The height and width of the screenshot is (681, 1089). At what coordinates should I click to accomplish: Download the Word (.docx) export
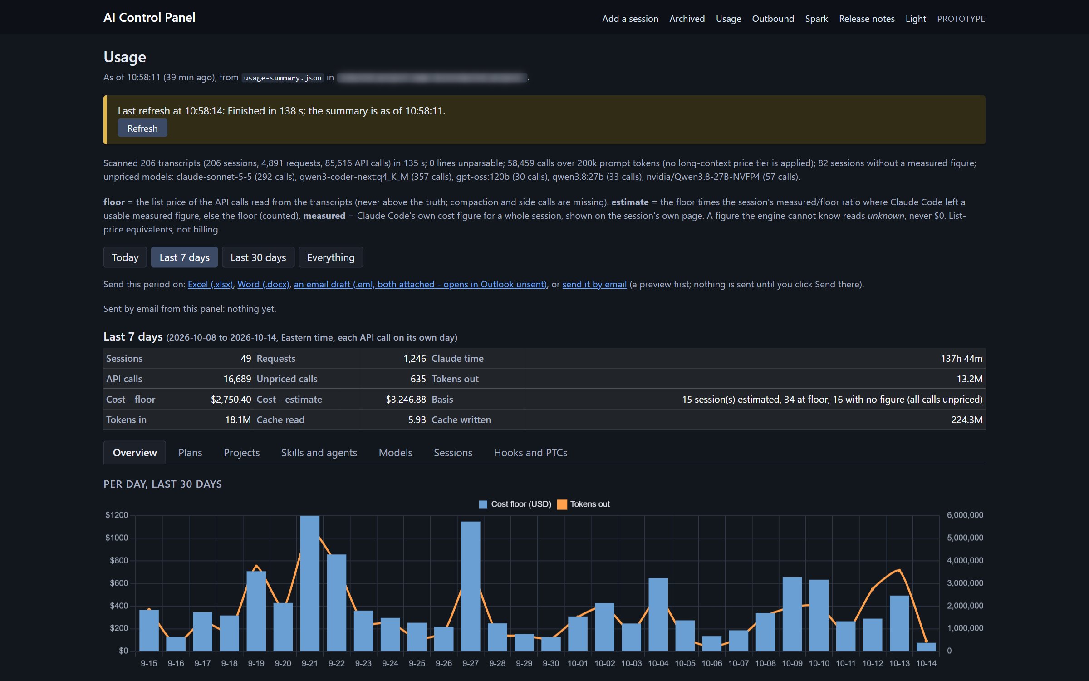(x=263, y=284)
